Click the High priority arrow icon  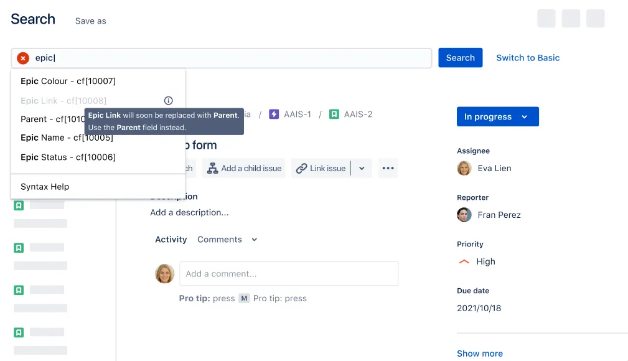point(464,261)
